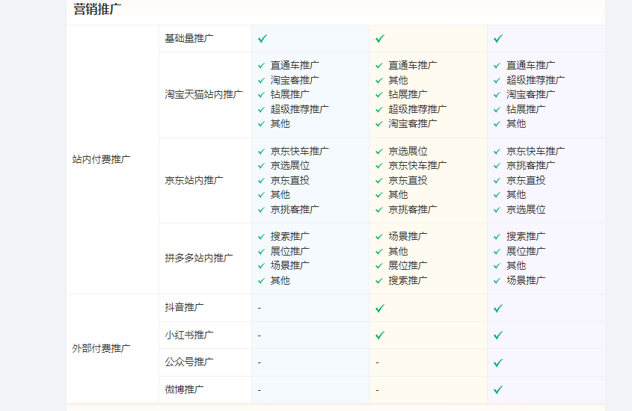
Task: Click 京选展位 in the purple column
Action: pyautogui.click(x=526, y=209)
